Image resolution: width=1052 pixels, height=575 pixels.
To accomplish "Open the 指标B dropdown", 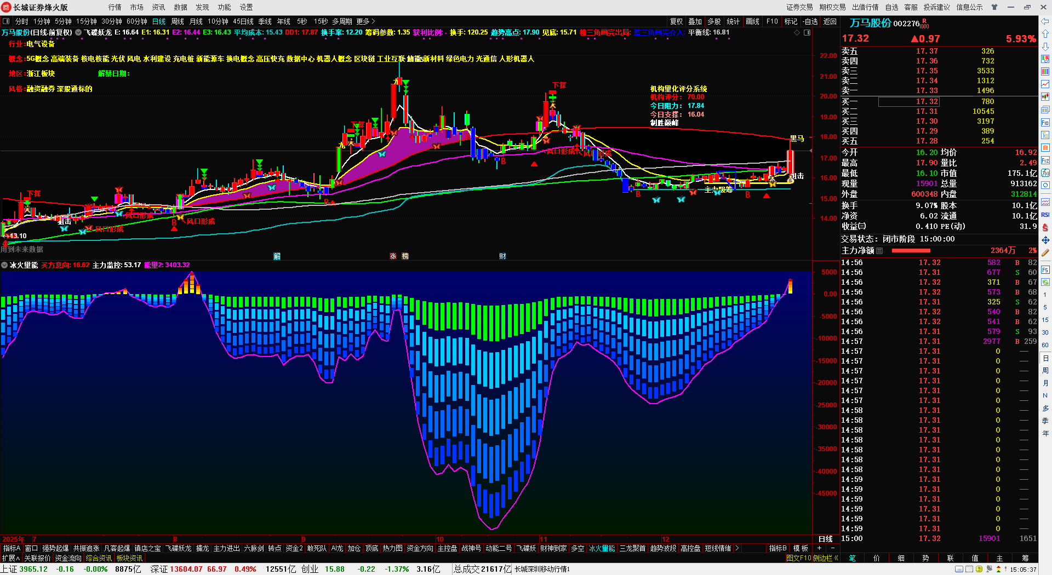I will (x=778, y=548).
